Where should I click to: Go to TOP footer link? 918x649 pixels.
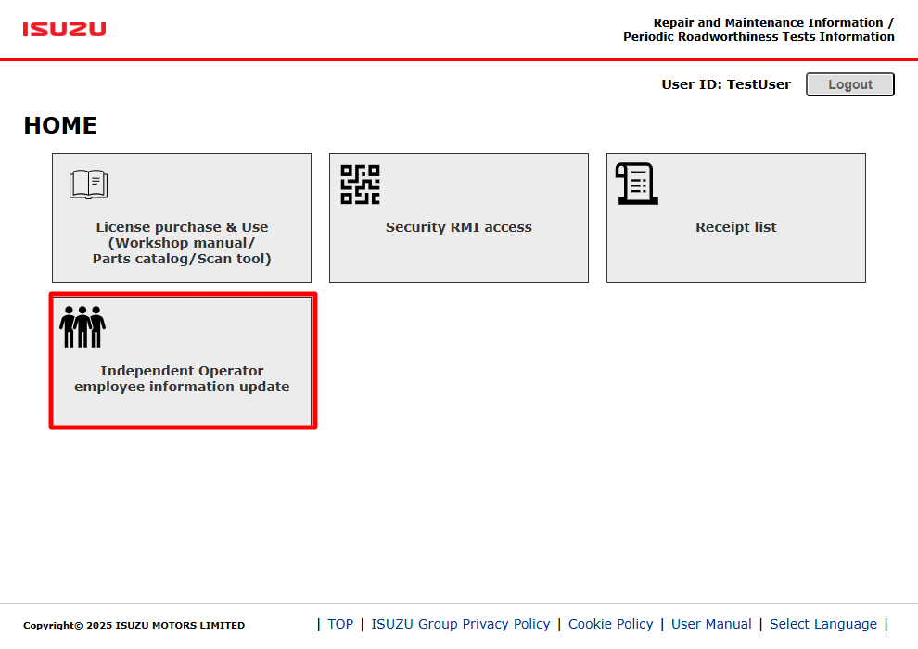[x=340, y=624]
